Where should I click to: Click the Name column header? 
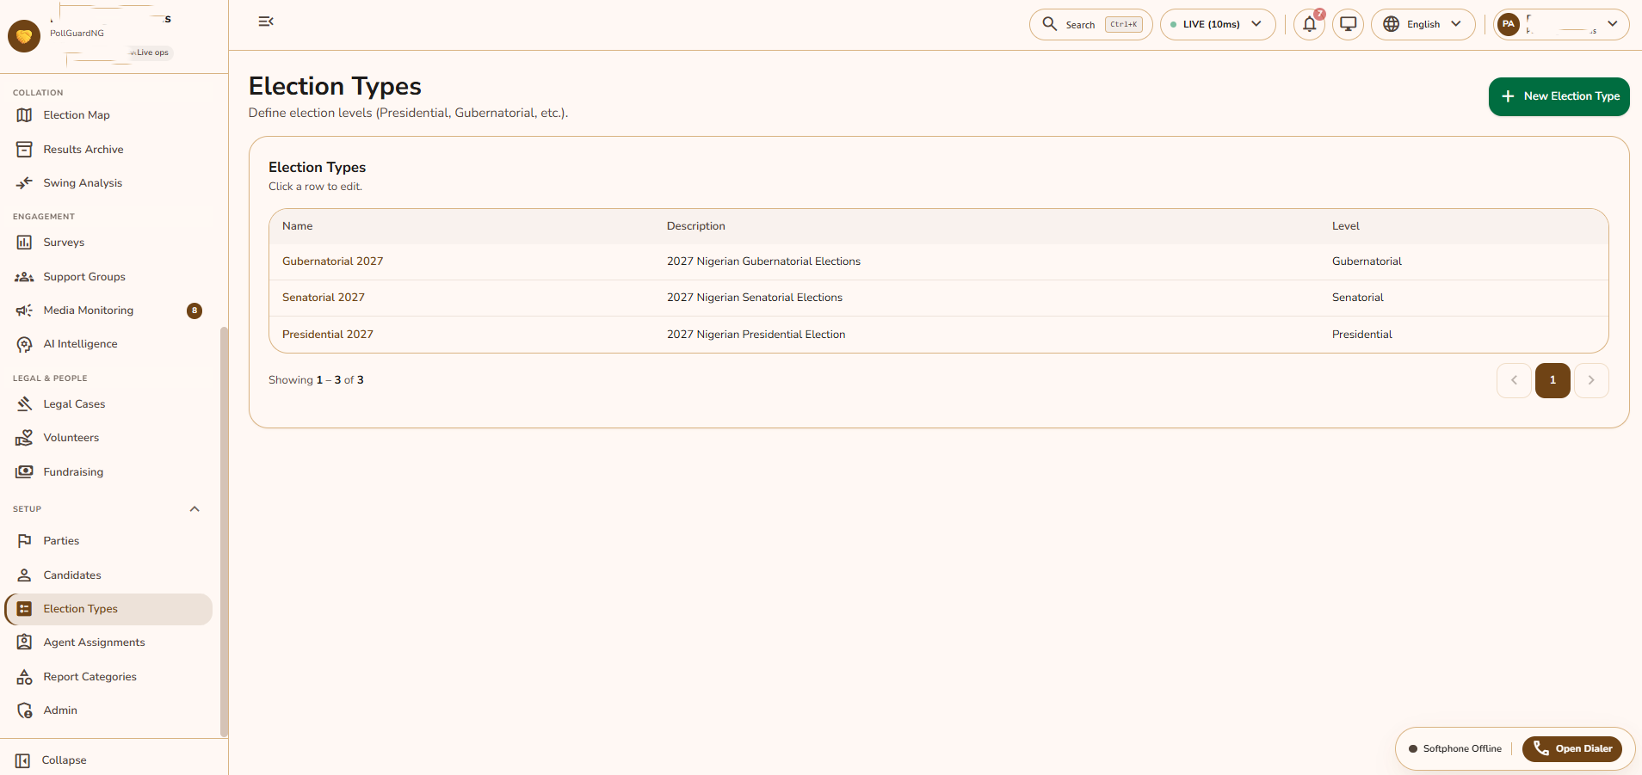(x=297, y=226)
